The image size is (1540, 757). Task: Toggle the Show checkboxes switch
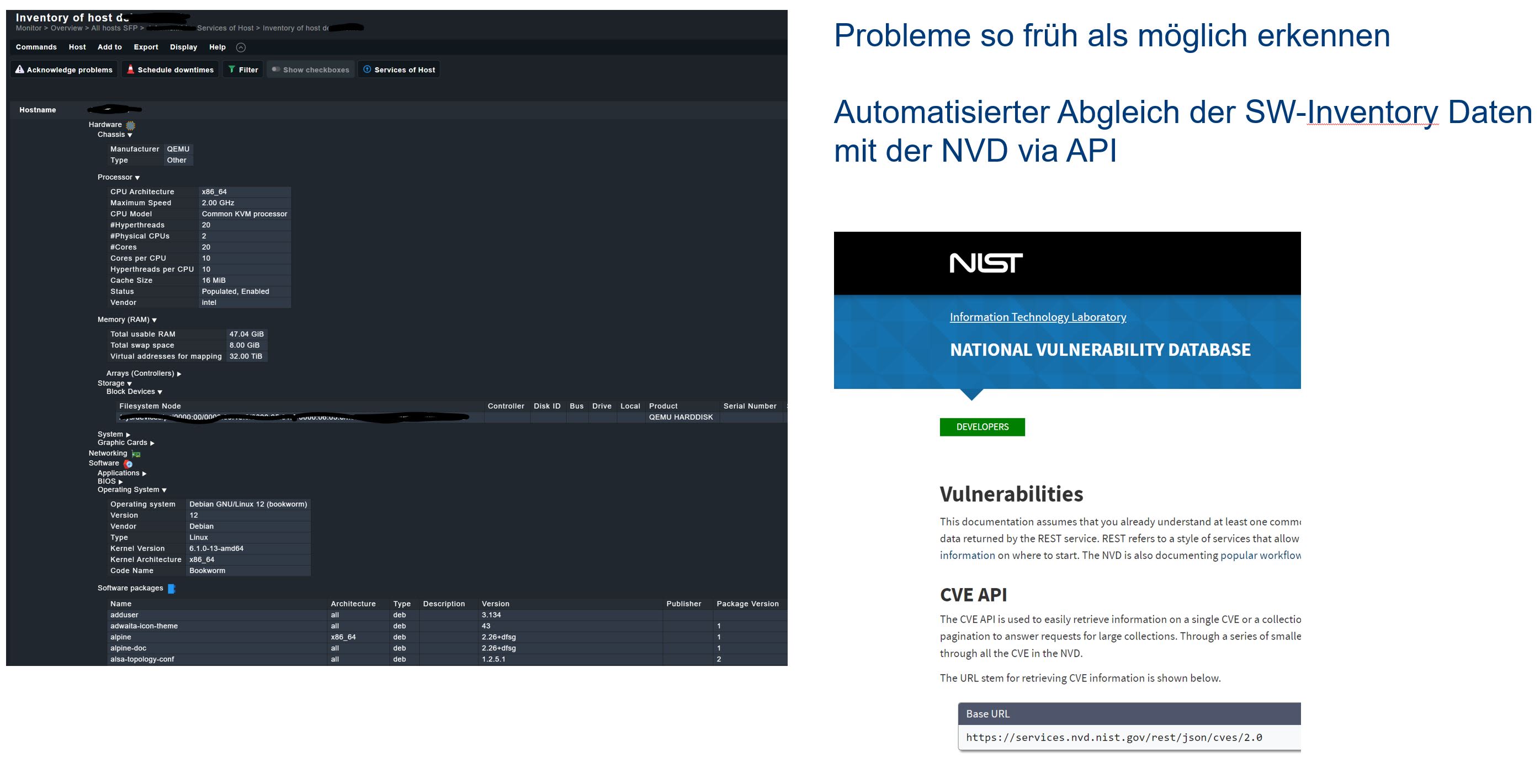[310, 70]
